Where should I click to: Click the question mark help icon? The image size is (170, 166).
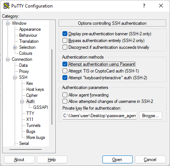click(x=144, y=6)
